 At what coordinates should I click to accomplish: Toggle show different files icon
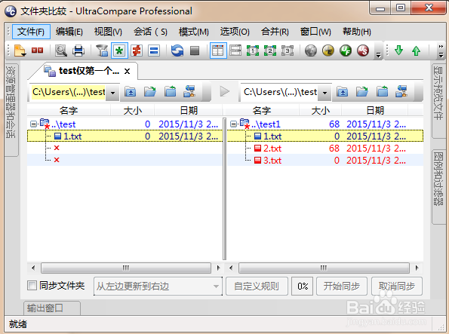click(x=137, y=51)
